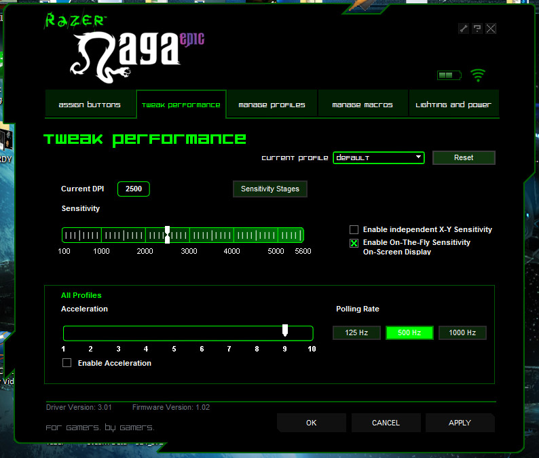Image resolution: width=539 pixels, height=458 pixels.
Task: Click the question mark help icon
Action: (x=477, y=28)
